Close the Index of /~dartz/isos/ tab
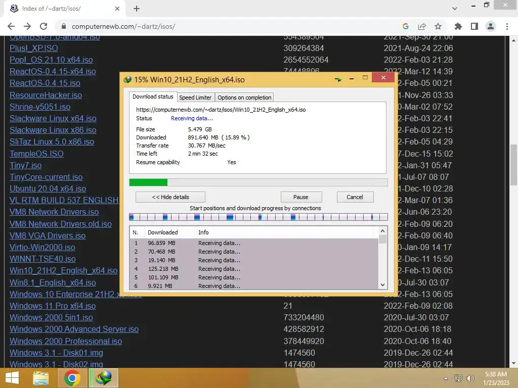The image size is (518, 388). 117,9
